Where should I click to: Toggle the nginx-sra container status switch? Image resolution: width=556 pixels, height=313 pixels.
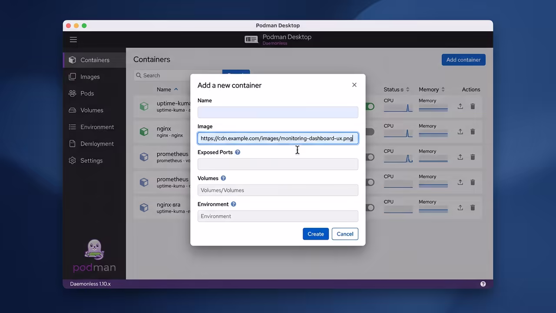click(x=370, y=207)
